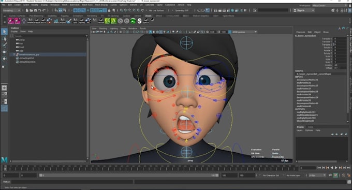Play the animation backwards
This screenshot has width=352, height=190.
click(332, 168)
